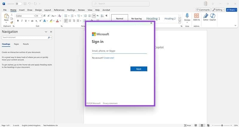Apply strikethrough formatting
This screenshot has width=239, height=127.
32,21
